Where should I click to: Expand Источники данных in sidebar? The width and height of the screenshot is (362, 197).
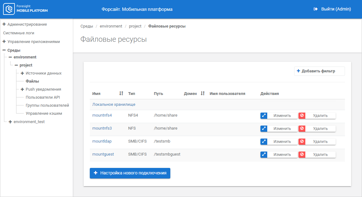(22, 73)
